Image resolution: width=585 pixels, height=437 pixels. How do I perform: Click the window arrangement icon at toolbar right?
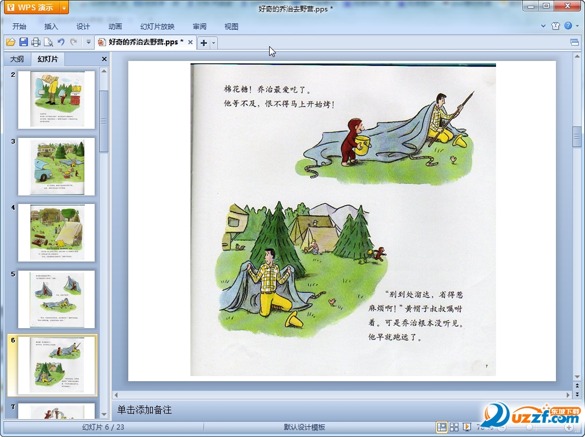tap(575, 42)
